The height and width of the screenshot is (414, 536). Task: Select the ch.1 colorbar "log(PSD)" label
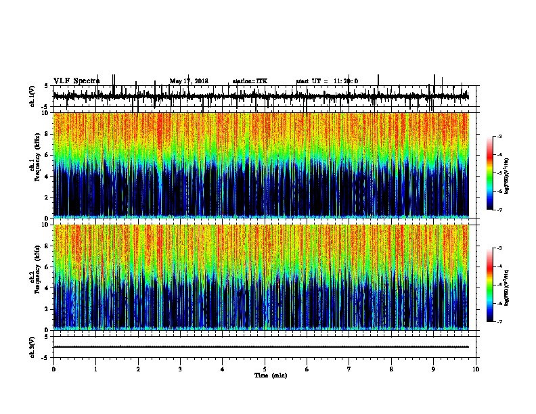pyautogui.click(x=507, y=177)
